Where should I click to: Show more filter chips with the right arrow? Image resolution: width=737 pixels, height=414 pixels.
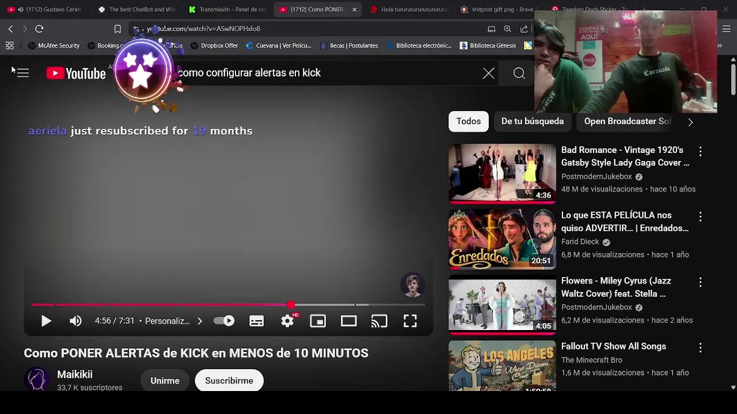690,122
